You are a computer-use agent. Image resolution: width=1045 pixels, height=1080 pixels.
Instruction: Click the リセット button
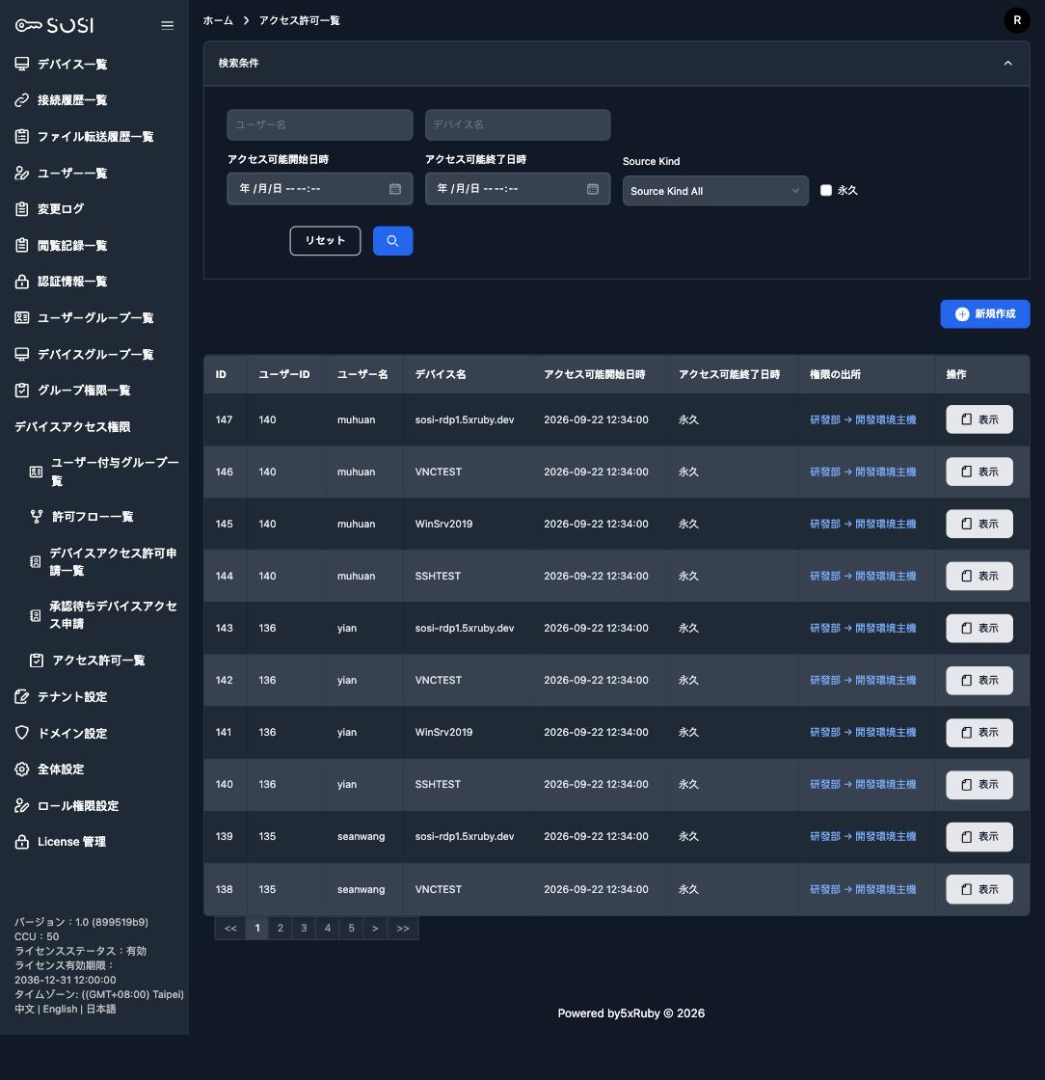point(325,240)
